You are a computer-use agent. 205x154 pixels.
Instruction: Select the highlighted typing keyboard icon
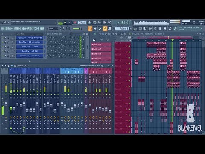coord(90,29)
